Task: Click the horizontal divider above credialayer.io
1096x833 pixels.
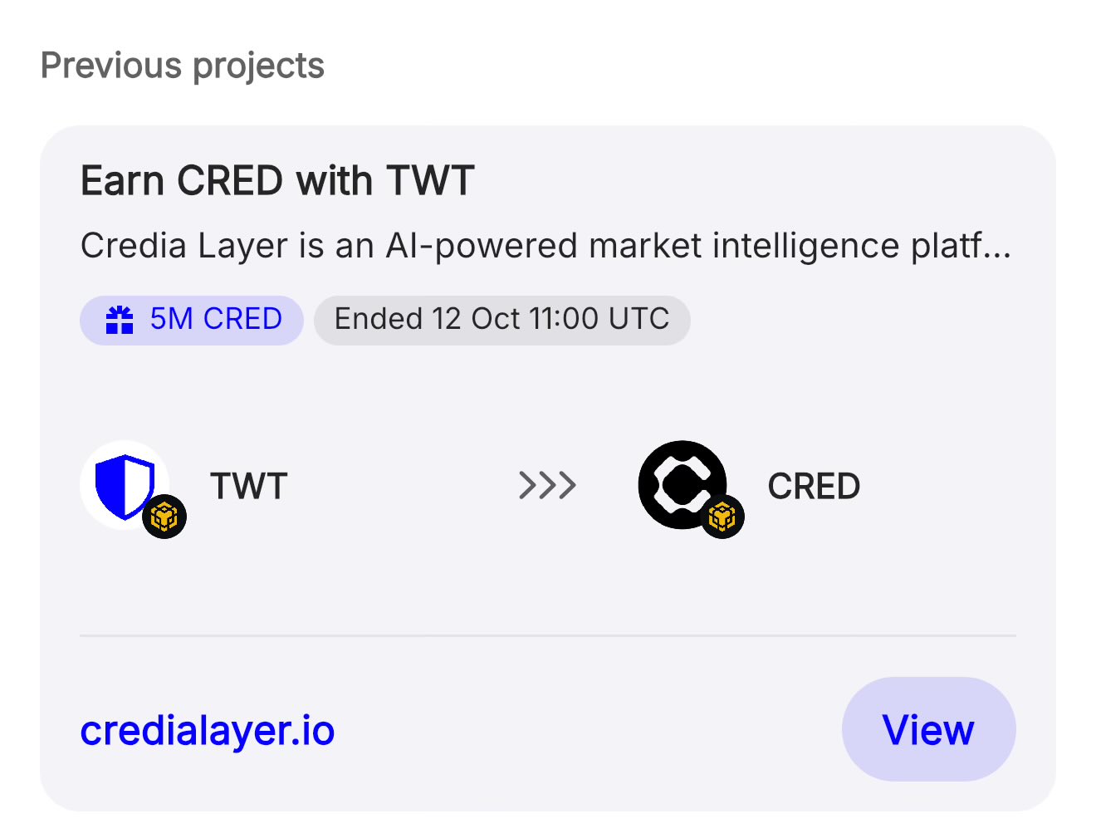Action: click(548, 635)
